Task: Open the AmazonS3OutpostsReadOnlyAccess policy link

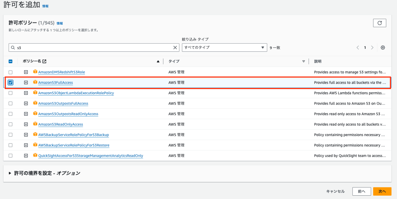Action: (x=68, y=114)
